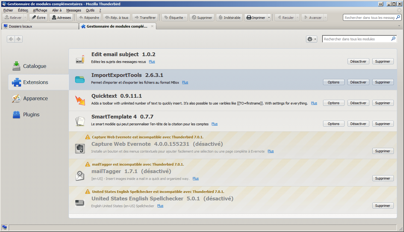
Task: Switch to the Dossiers locaux tab
Action: (x=40, y=26)
